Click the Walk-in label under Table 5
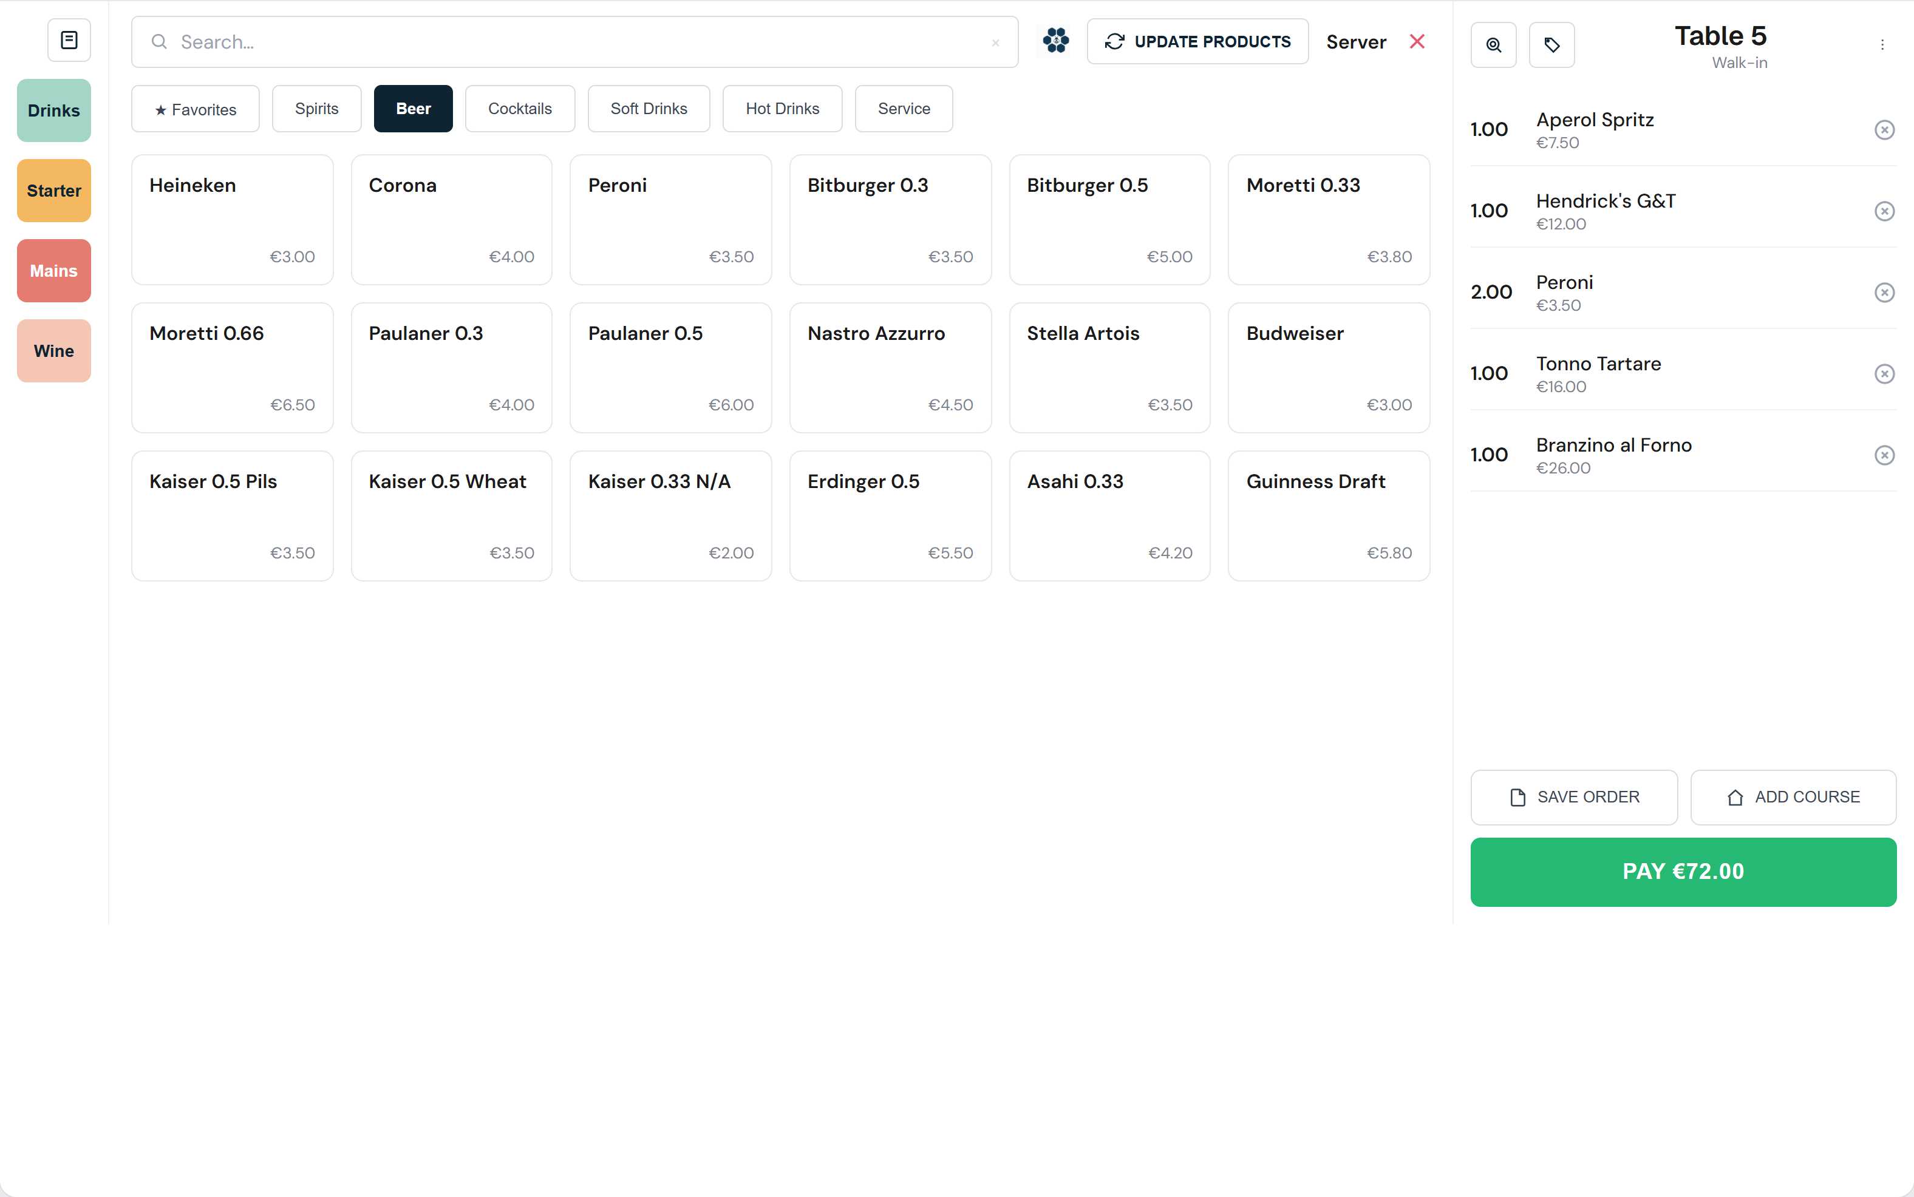The width and height of the screenshot is (1914, 1197). (1739, 63)
